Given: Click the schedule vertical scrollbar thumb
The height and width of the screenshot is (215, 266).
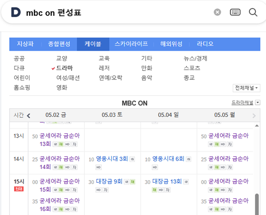Looking at the screenshot, I should [x=257, y=204].
